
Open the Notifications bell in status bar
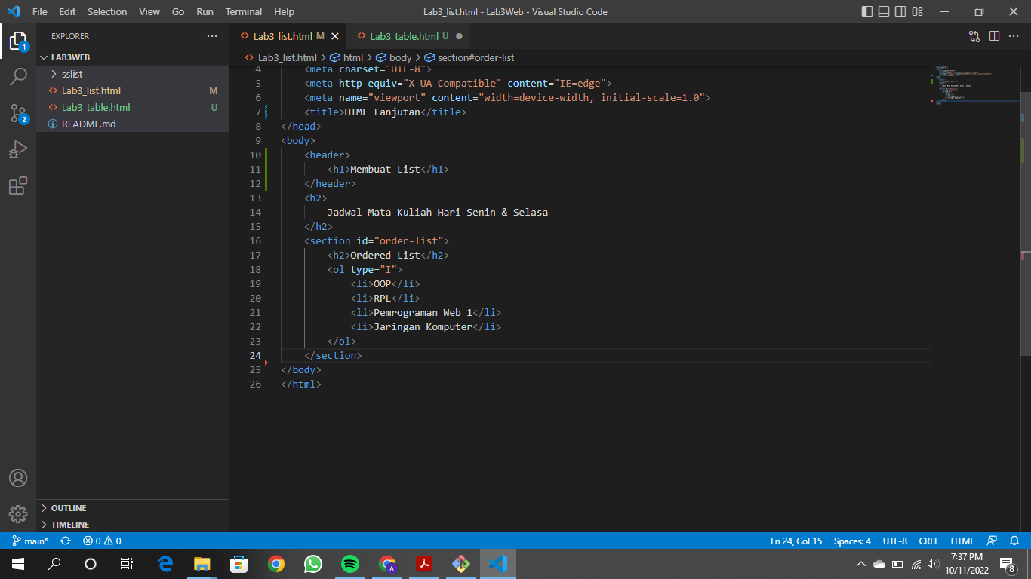tap(1014, 541)
